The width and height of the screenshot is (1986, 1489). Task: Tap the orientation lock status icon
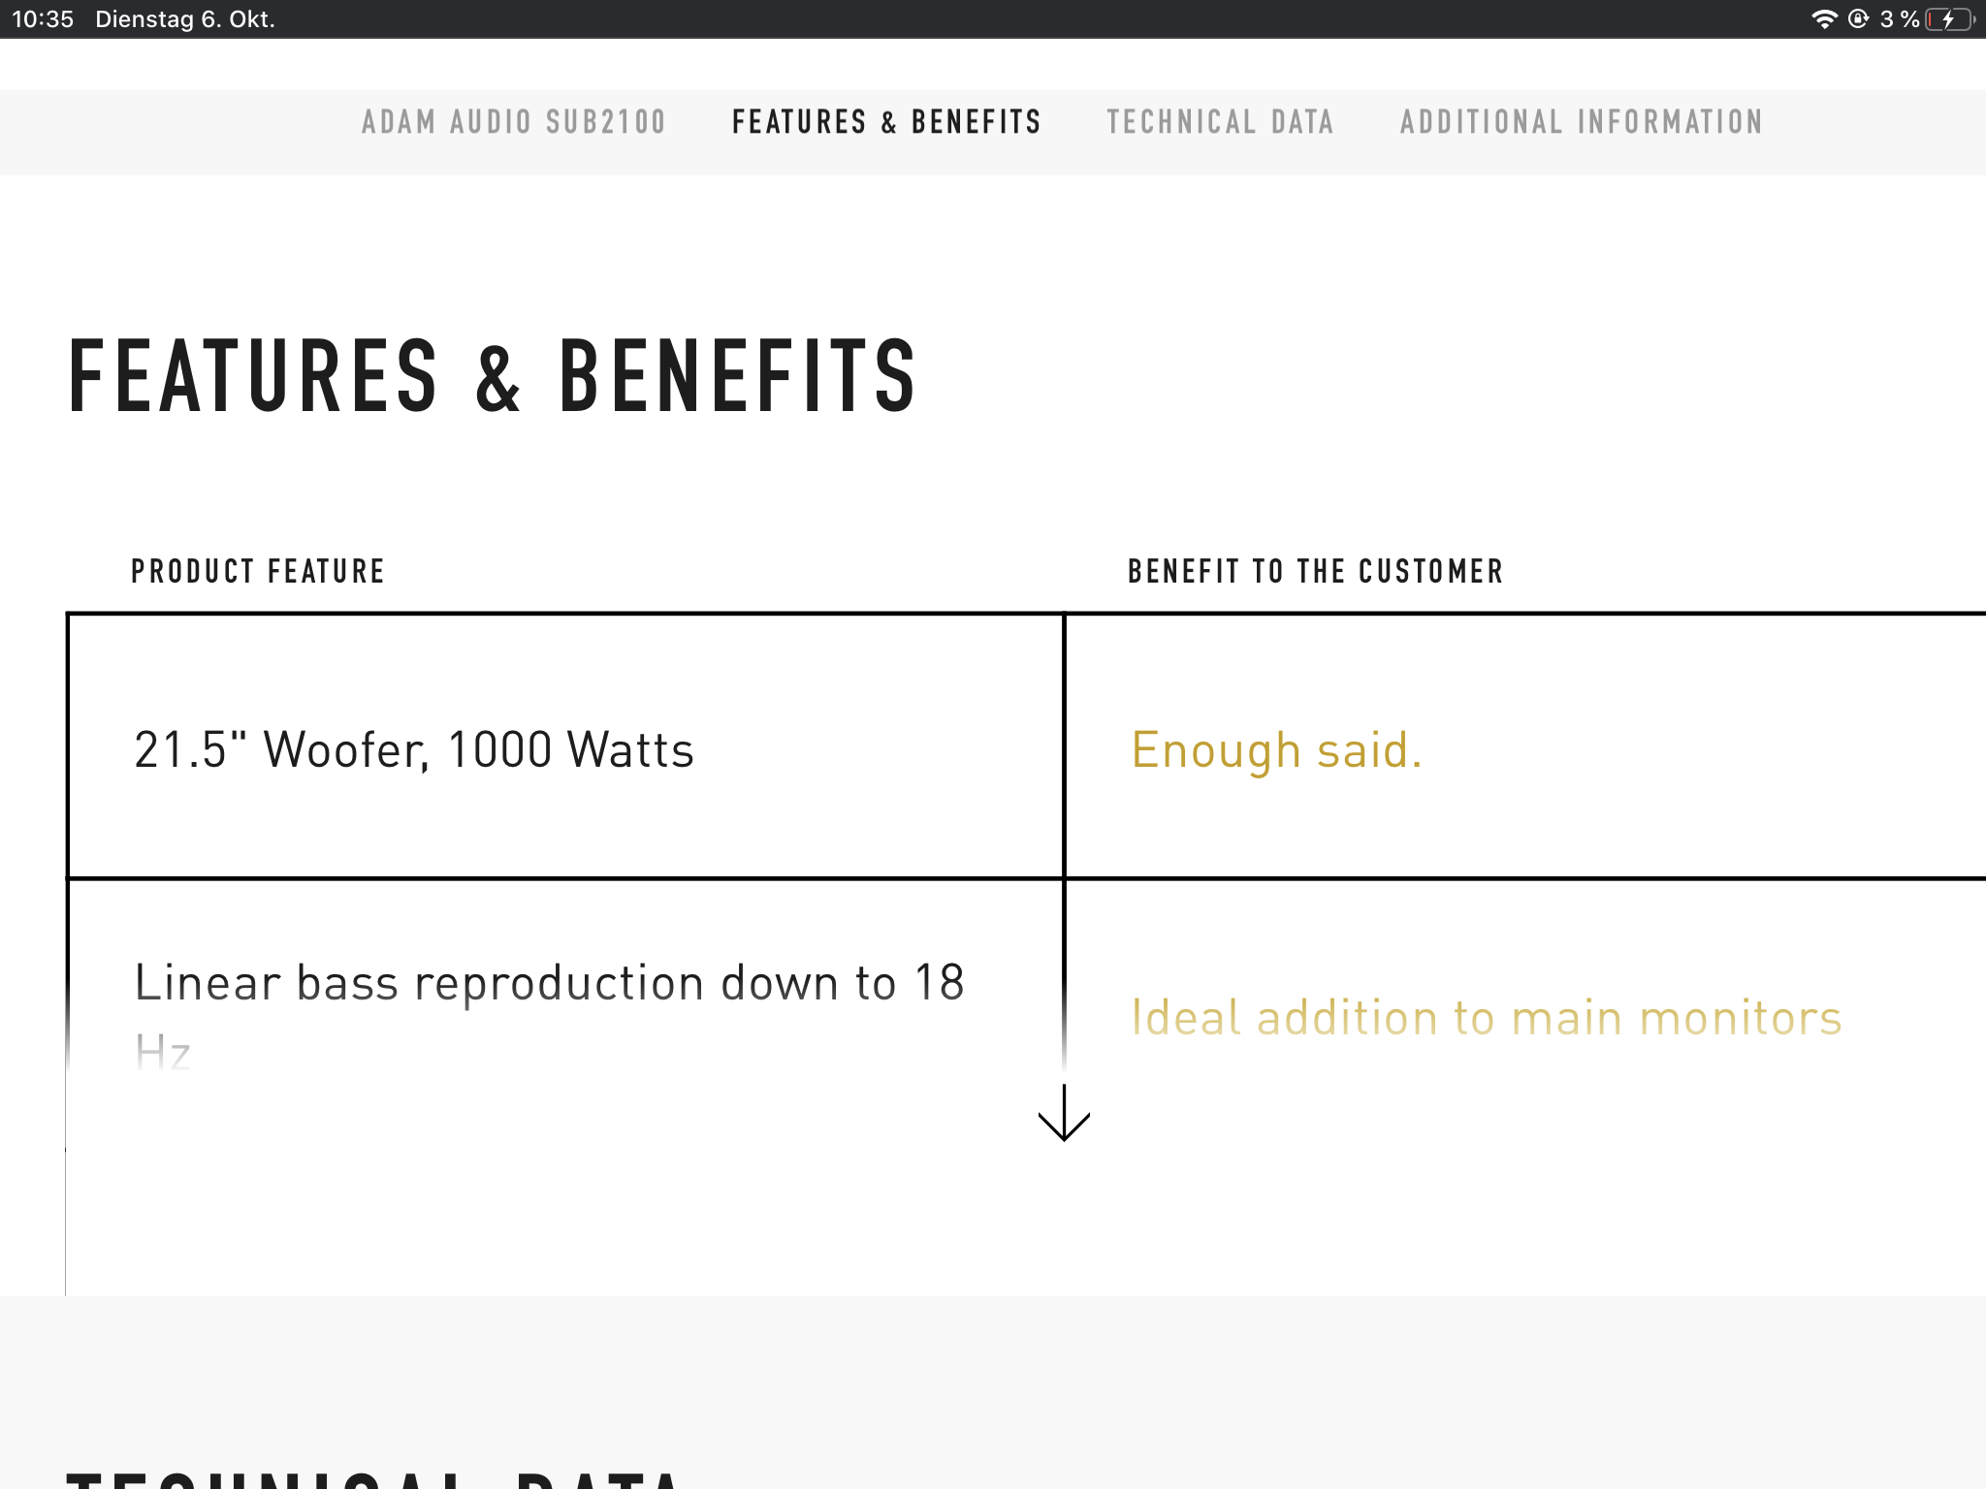1858,19
